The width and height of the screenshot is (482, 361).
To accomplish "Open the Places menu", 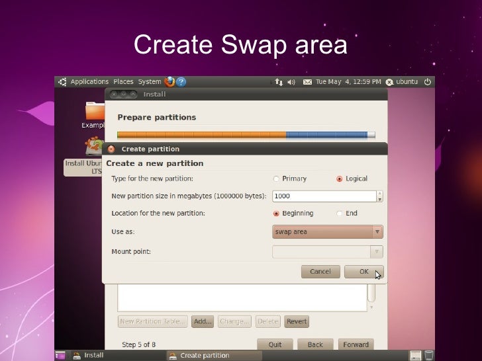I will point(123,82).
